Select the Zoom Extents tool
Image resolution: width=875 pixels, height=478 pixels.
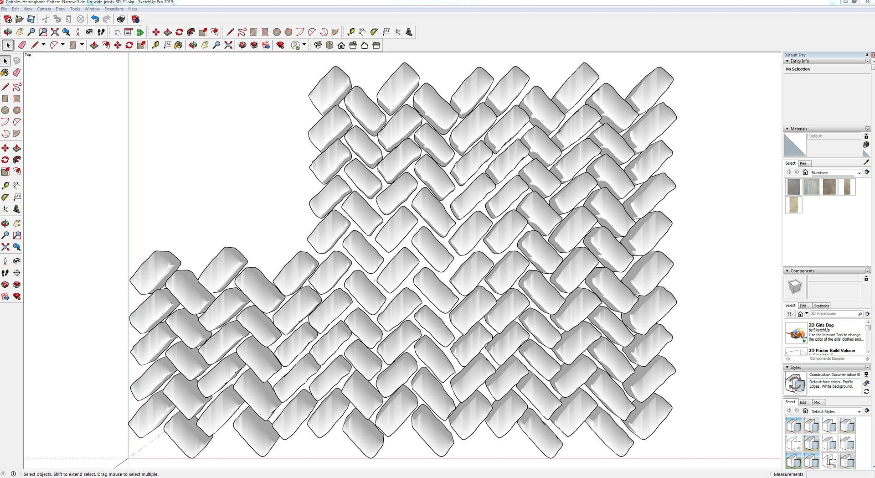click(x=55, y=32)
